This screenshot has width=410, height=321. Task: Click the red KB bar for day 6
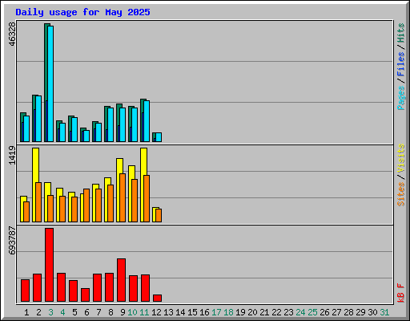click(x=85, y=295)
